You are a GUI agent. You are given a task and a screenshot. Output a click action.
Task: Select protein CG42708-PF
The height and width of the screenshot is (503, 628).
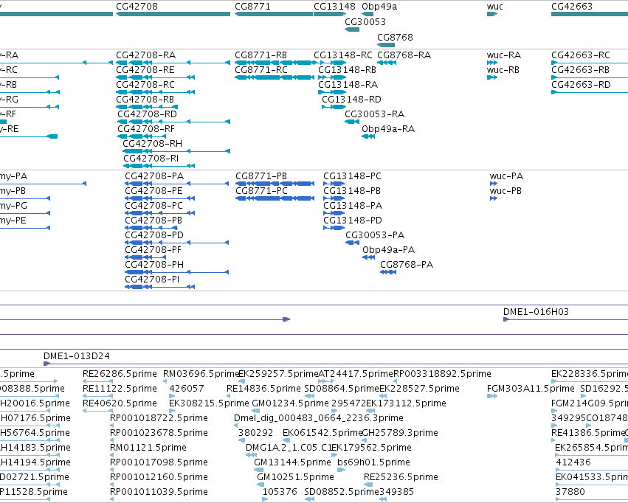pos(153,250)
